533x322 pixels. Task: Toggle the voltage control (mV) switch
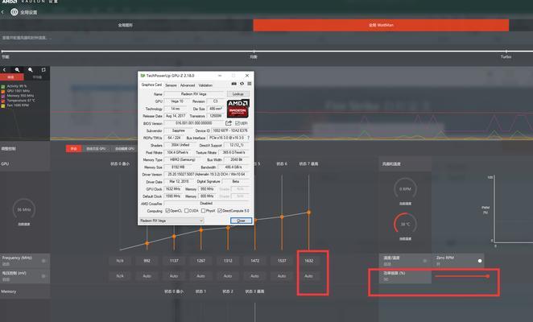pos(43,276)
